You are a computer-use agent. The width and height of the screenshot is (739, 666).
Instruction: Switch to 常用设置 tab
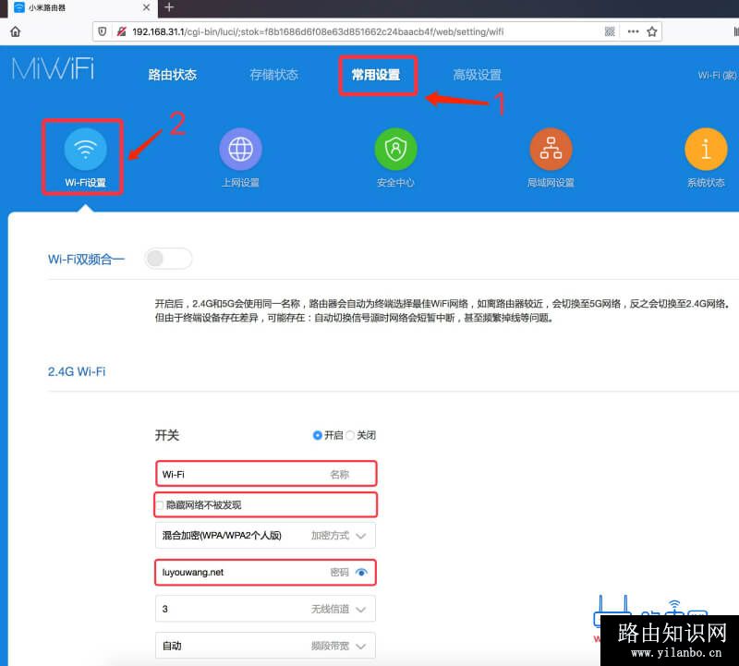coord(376,75)
